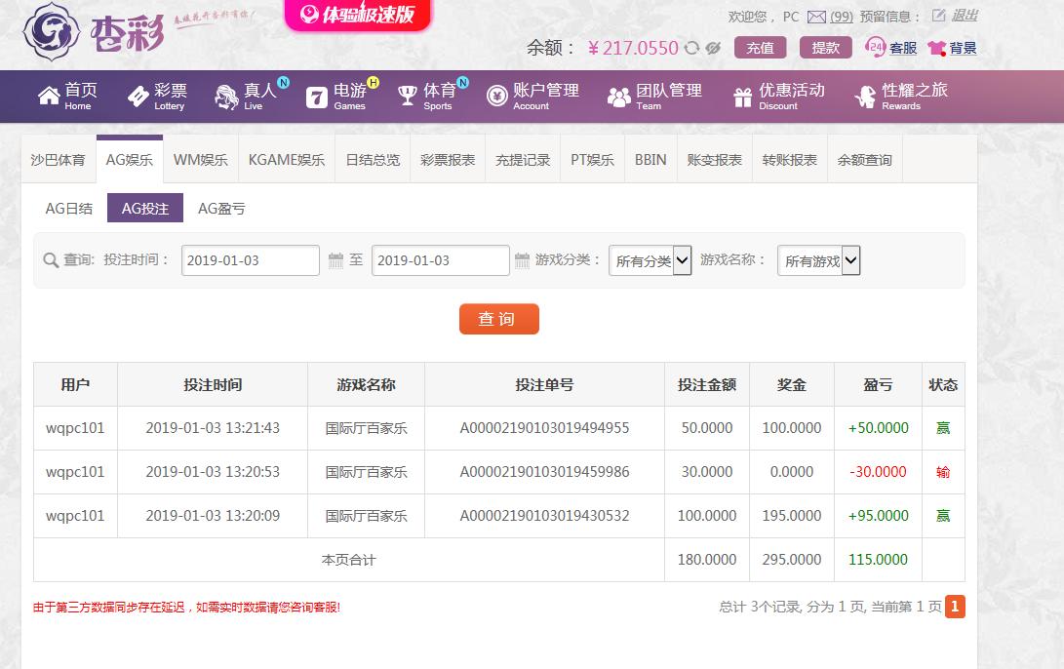Open the 24-hour customer service icon

click(x=875, y=47)
